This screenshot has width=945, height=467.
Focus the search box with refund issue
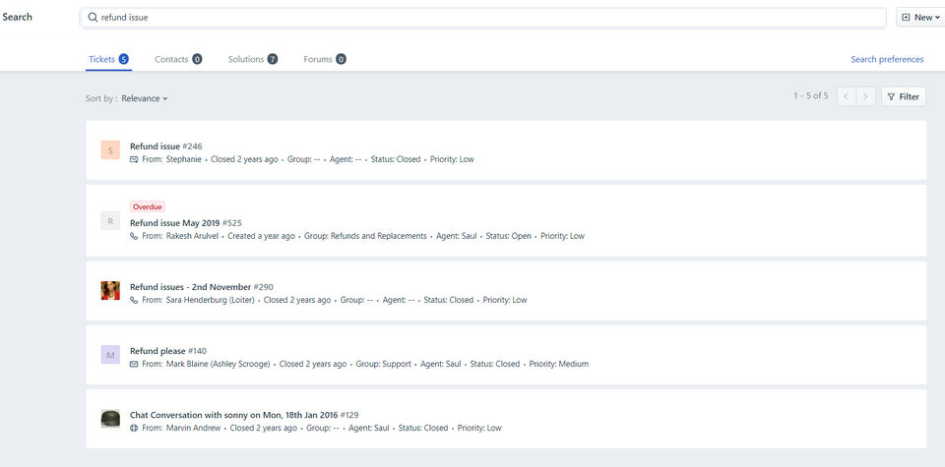coord(482,18)
